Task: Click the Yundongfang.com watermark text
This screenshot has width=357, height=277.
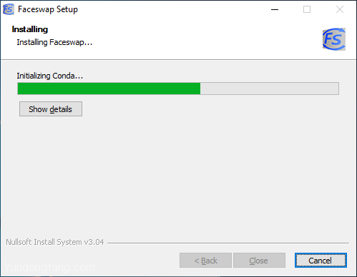Action: (x=49, y=268)
